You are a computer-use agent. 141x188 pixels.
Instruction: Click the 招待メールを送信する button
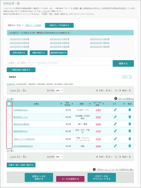[39, 177]
